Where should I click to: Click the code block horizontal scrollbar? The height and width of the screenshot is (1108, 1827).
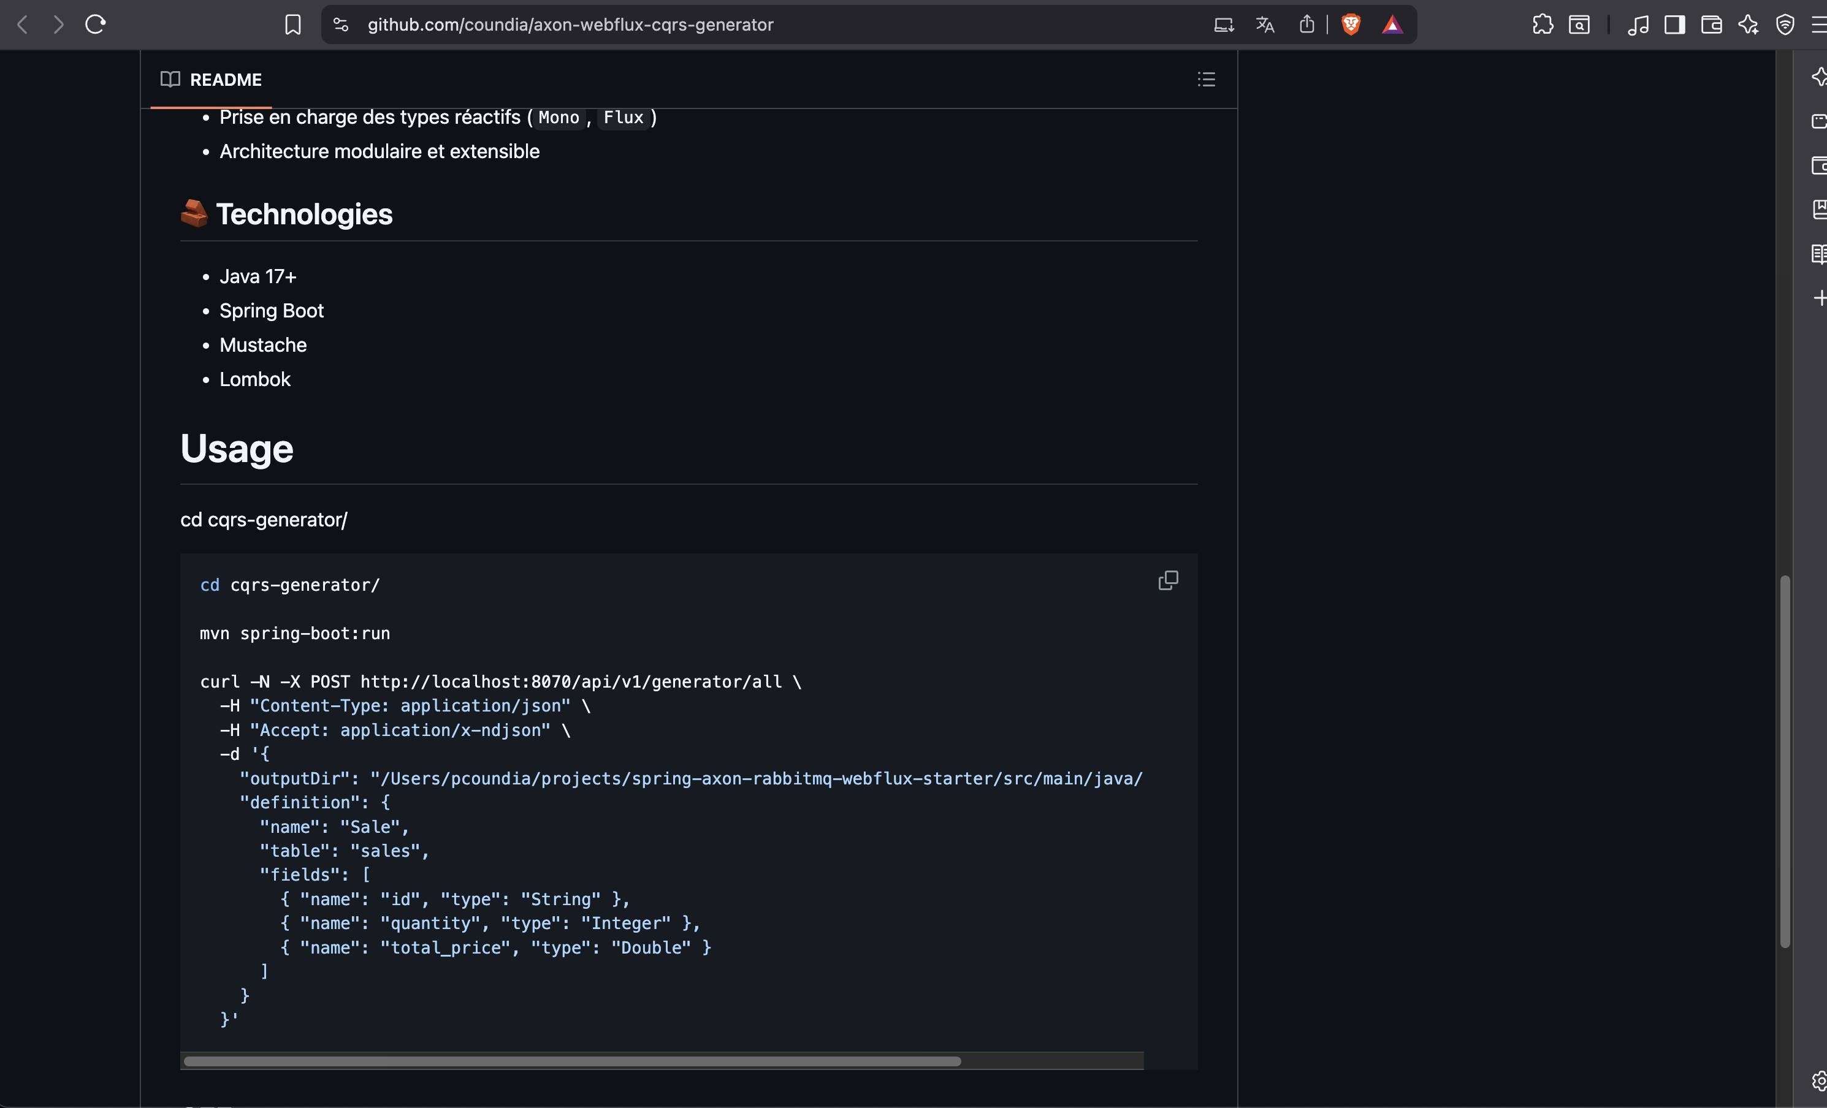point(571,1061)
